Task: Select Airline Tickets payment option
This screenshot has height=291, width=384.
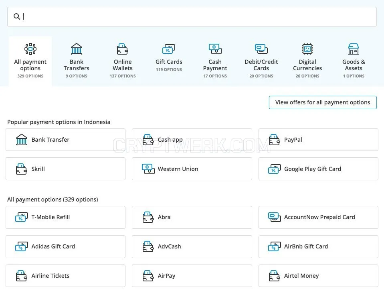Action: pyautogui.click(x=65, y=276)
